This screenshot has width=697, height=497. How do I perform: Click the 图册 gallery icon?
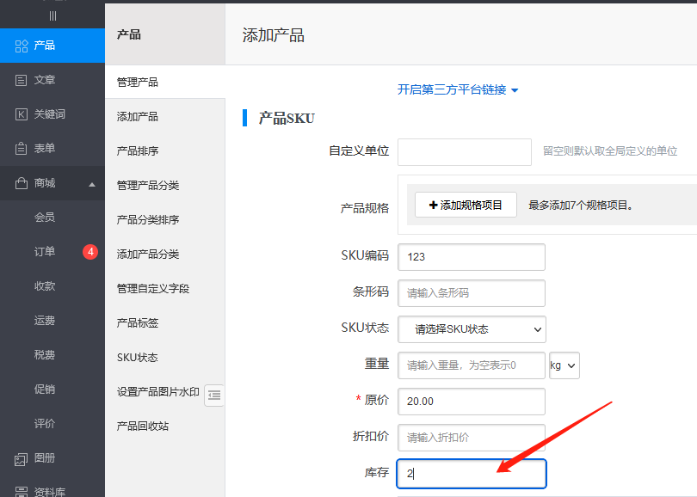(x=22, y=458)
